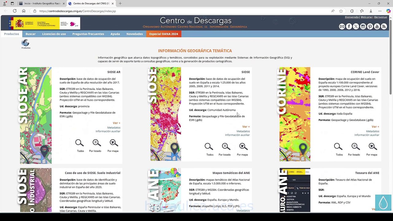
Task: Click SIOSE AR 'Todos' magnifier icon
Action: (x=80, y=143)
